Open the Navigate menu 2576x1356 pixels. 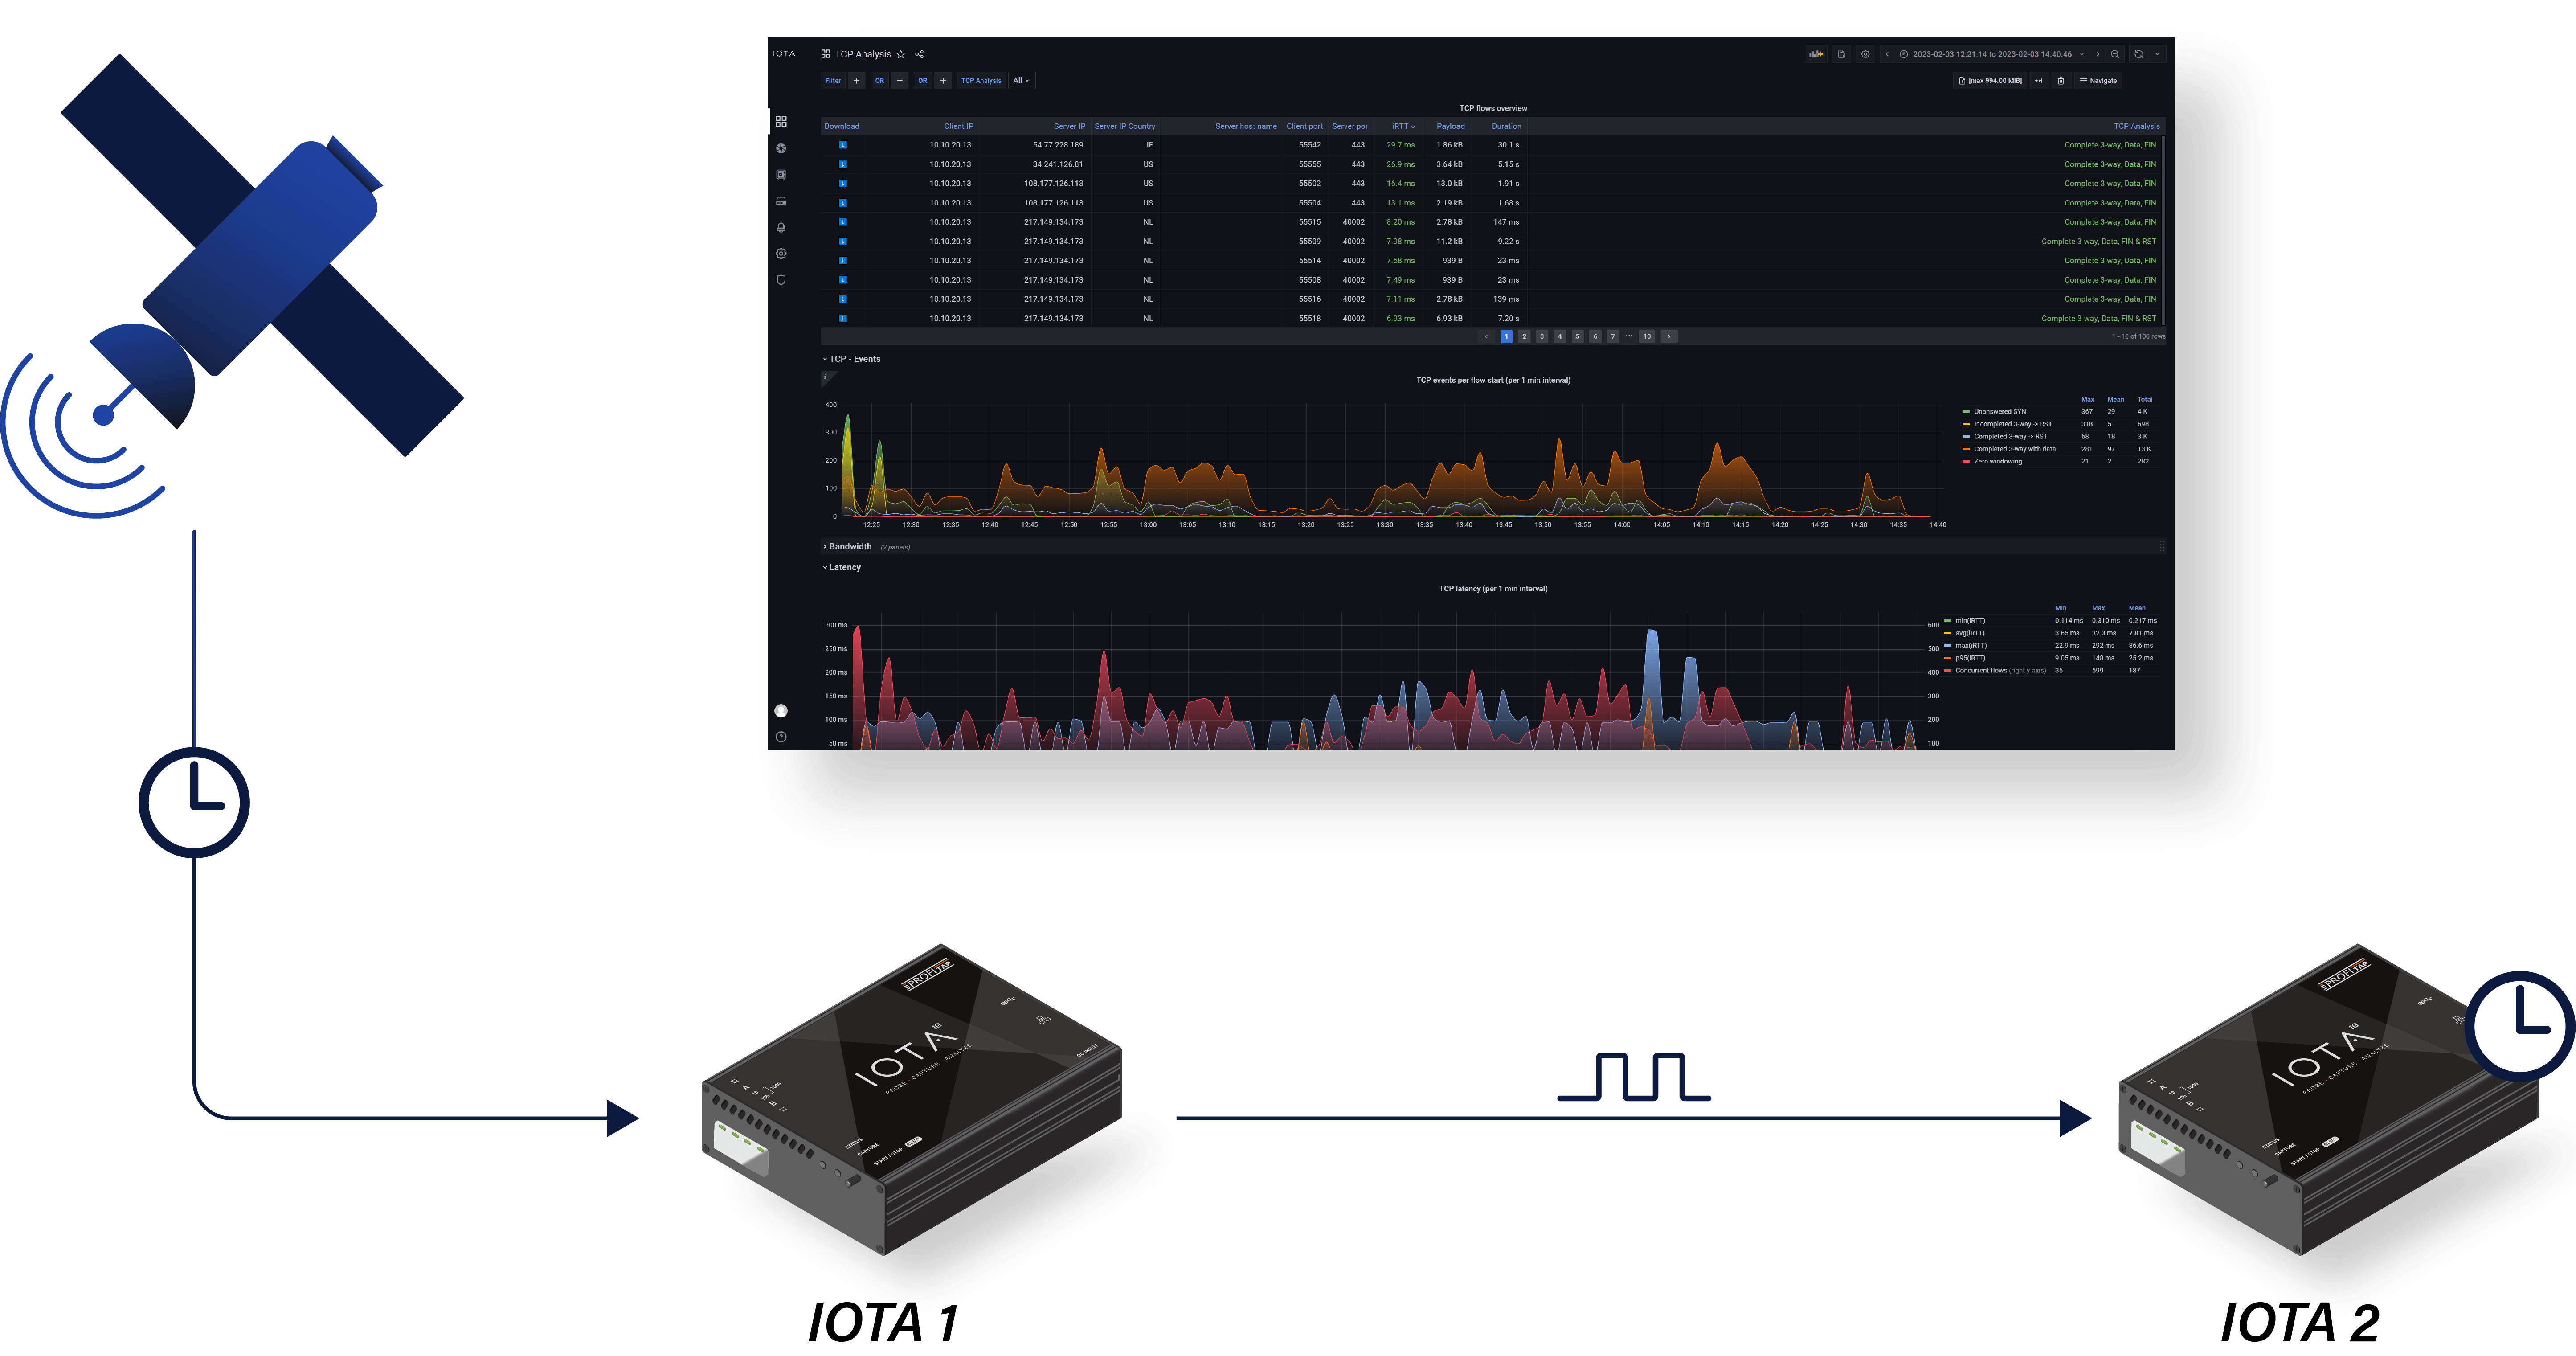(2098, 81)
